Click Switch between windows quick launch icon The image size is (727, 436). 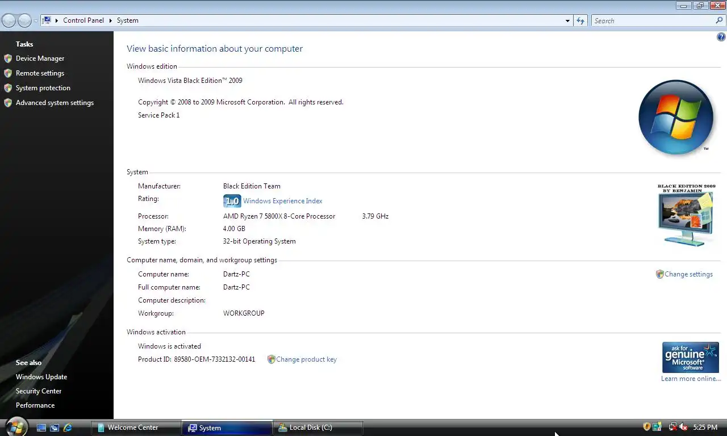[55, 427]
